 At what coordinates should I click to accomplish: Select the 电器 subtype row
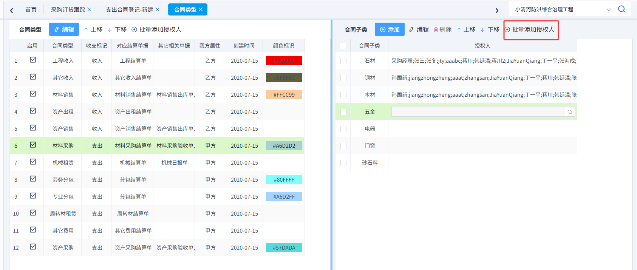pos(456,129)
